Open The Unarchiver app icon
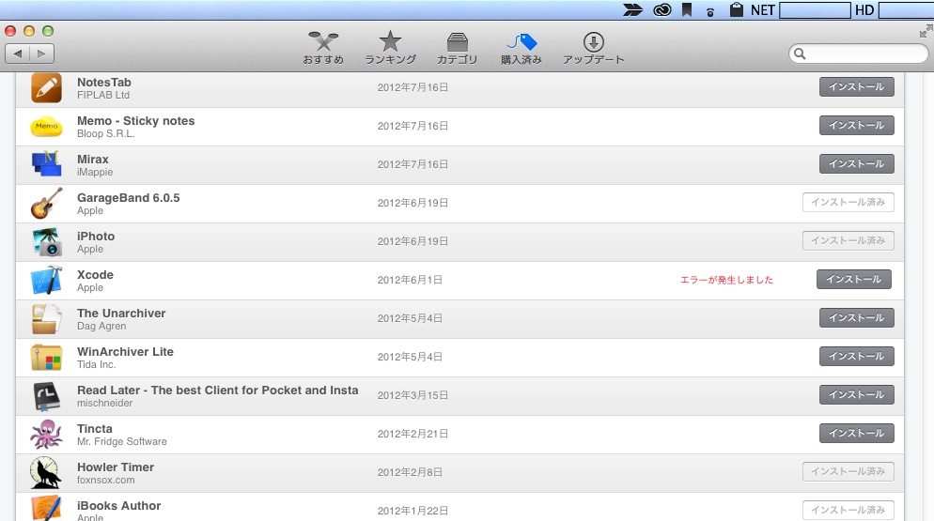934x521 pixels. (46, 318)
